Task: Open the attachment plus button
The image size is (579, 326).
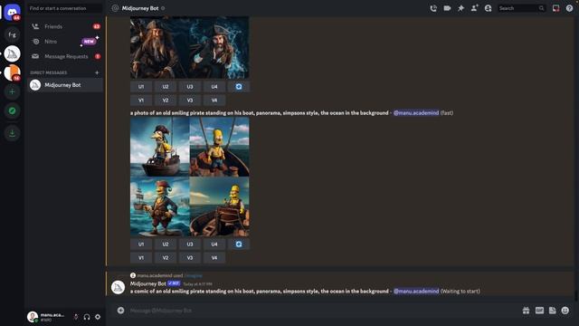Action: click(120, 311)
